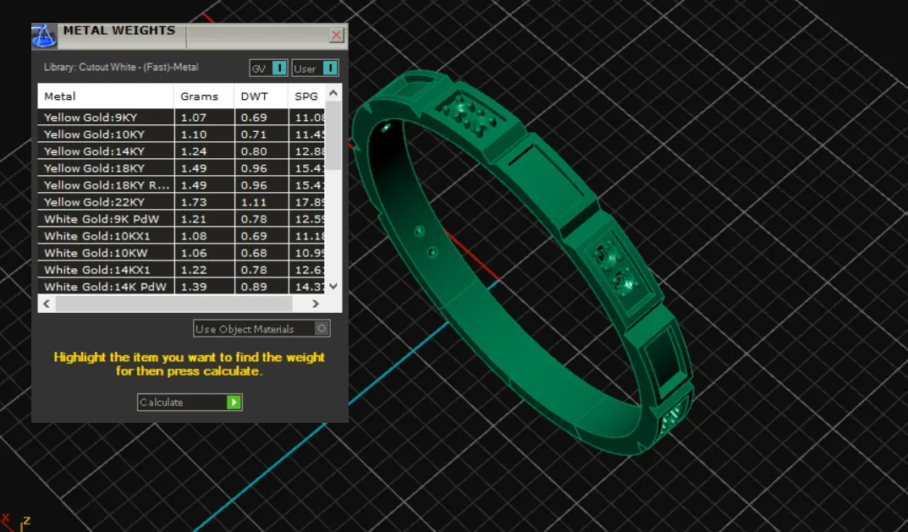Viewport: 908px width, 532px height.
Task: Select the White Gold:14K PdW row
Action: (x=181, y=287)
